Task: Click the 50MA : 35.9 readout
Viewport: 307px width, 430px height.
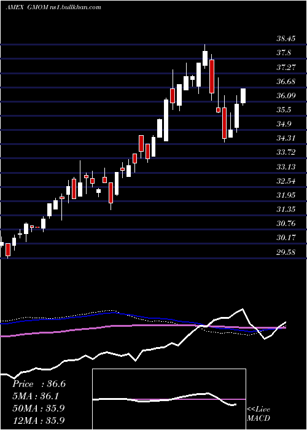Action: tap(38, 408)
